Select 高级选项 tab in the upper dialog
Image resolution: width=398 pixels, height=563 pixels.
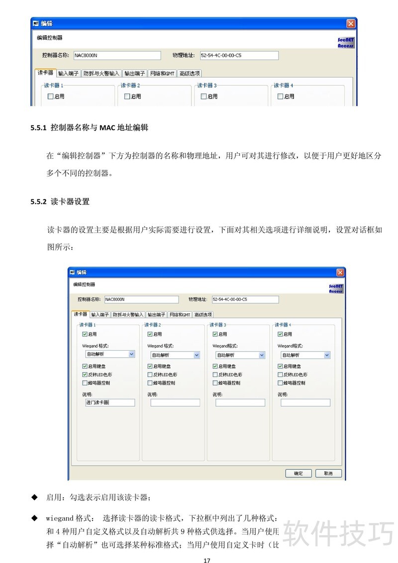(x=190, y=73)
